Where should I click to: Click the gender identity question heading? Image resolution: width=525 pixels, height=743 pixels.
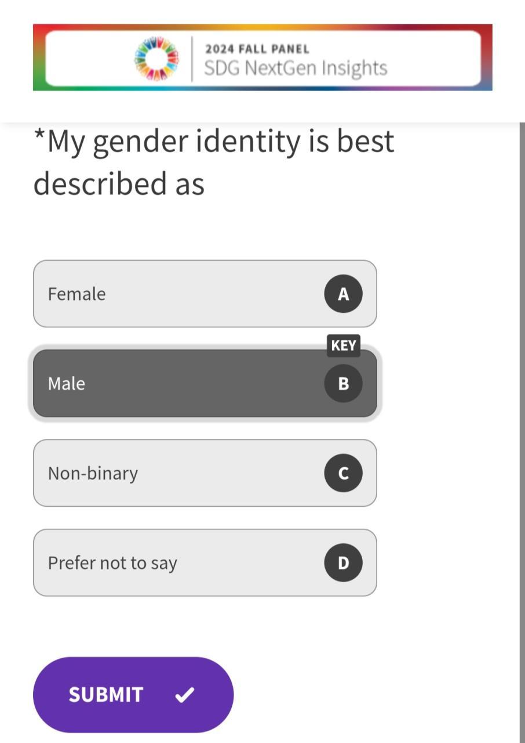pos(213,163)
